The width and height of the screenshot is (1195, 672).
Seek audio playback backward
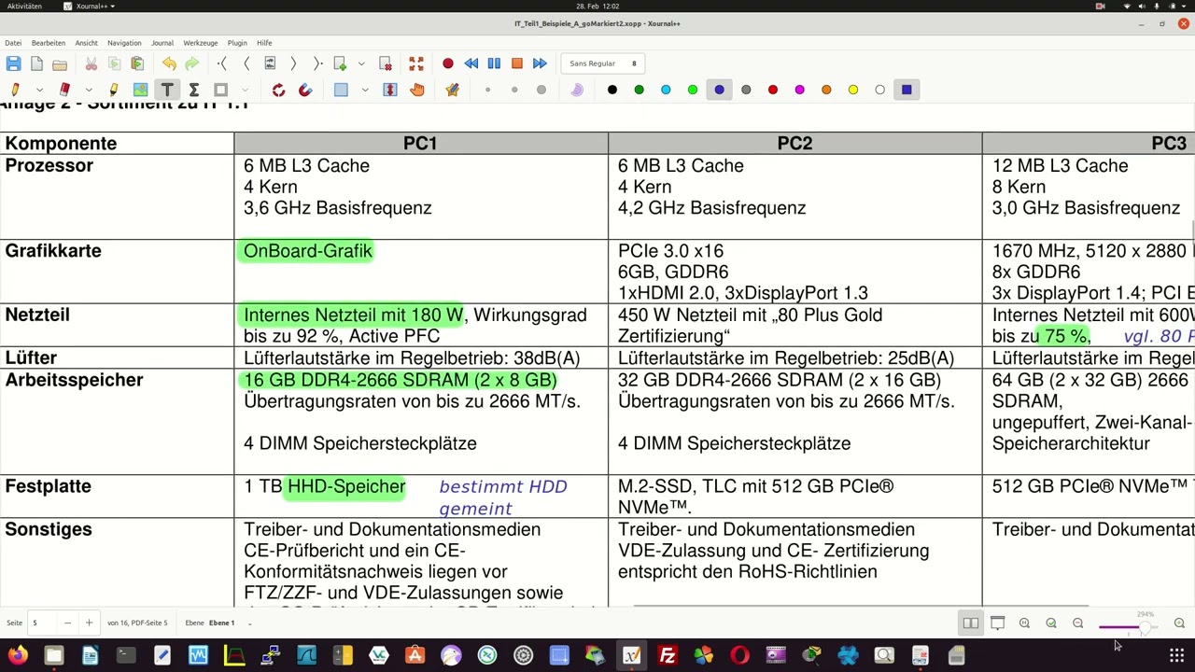tap(471, 63)
